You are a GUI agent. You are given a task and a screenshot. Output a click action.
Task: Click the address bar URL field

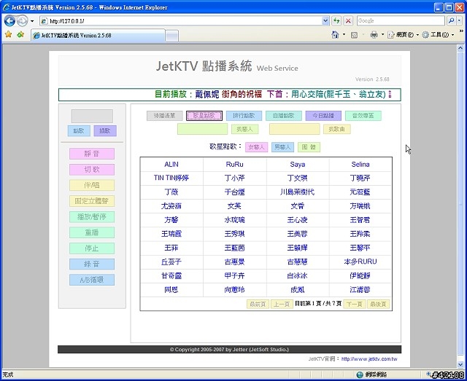[x=181, y=21]
